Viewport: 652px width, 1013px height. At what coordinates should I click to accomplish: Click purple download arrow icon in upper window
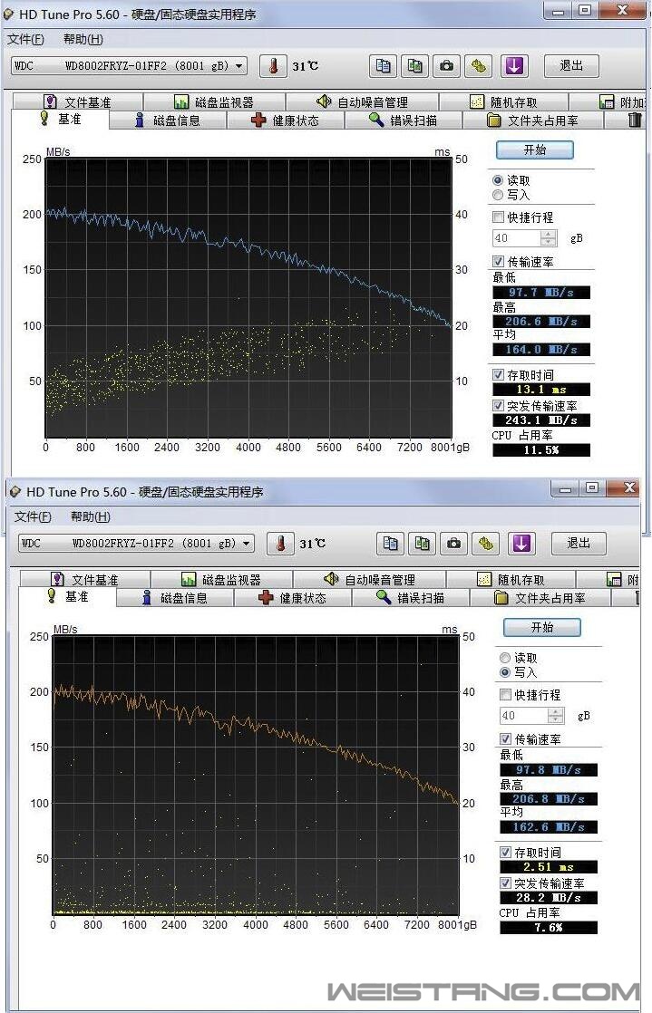click(514, 66)
